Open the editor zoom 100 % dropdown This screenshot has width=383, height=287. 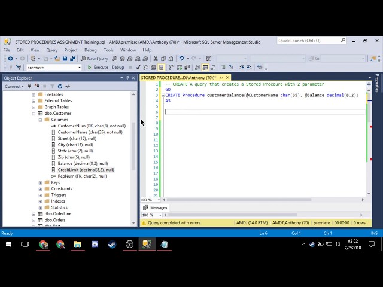point(159,200)
